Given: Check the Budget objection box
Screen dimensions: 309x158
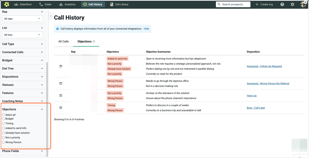Looking at the screenshot, I should click(x=3, y=119).
